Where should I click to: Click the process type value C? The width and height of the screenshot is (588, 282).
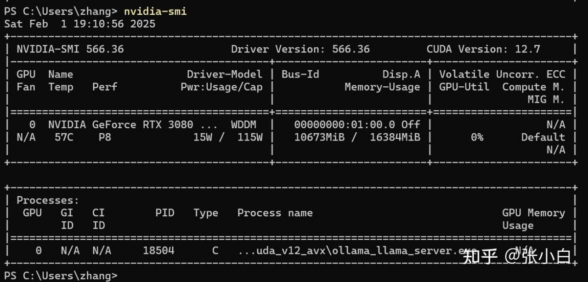[x=215, y=251]
